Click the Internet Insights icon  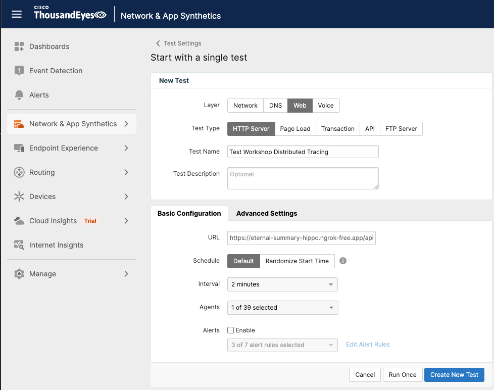19,245
